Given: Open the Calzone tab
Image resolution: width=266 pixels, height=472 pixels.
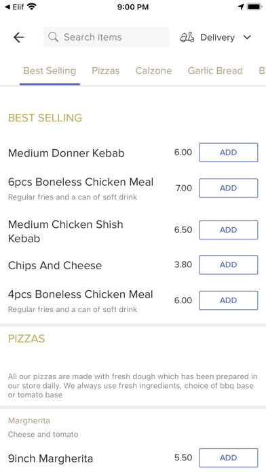Looking at the screenshot, I should (153, 71).
